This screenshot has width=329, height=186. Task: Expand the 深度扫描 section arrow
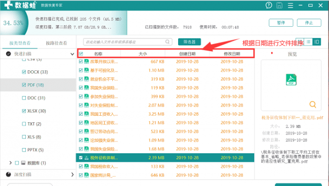(72, 174)
